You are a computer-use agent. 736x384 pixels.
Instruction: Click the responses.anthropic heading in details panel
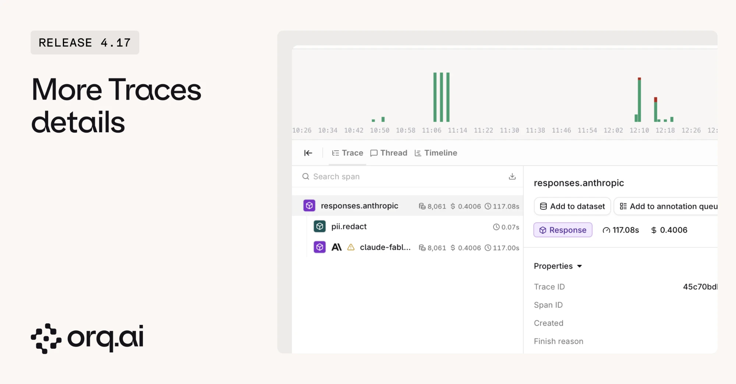click(578, 183)
